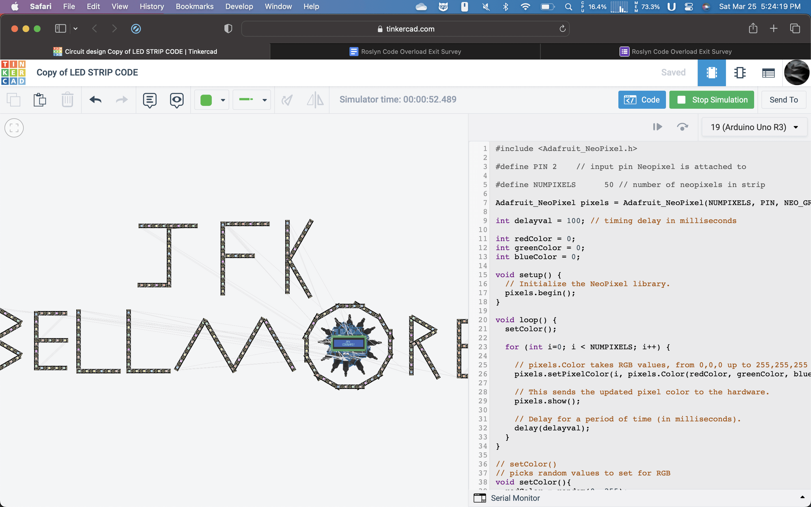Viewport: 811px width, 507px height.
Task: Open the Code editor panel
Action: pyautogui.click(x=642, y=100)
